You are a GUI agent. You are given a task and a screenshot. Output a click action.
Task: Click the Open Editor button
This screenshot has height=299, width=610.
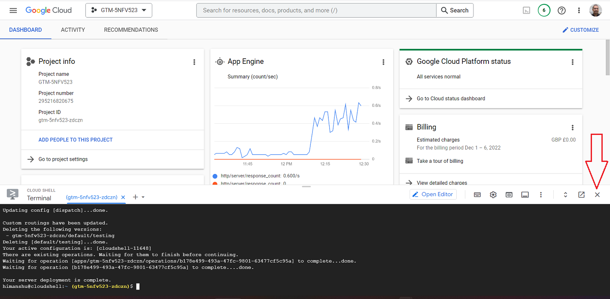pos(433,194)
